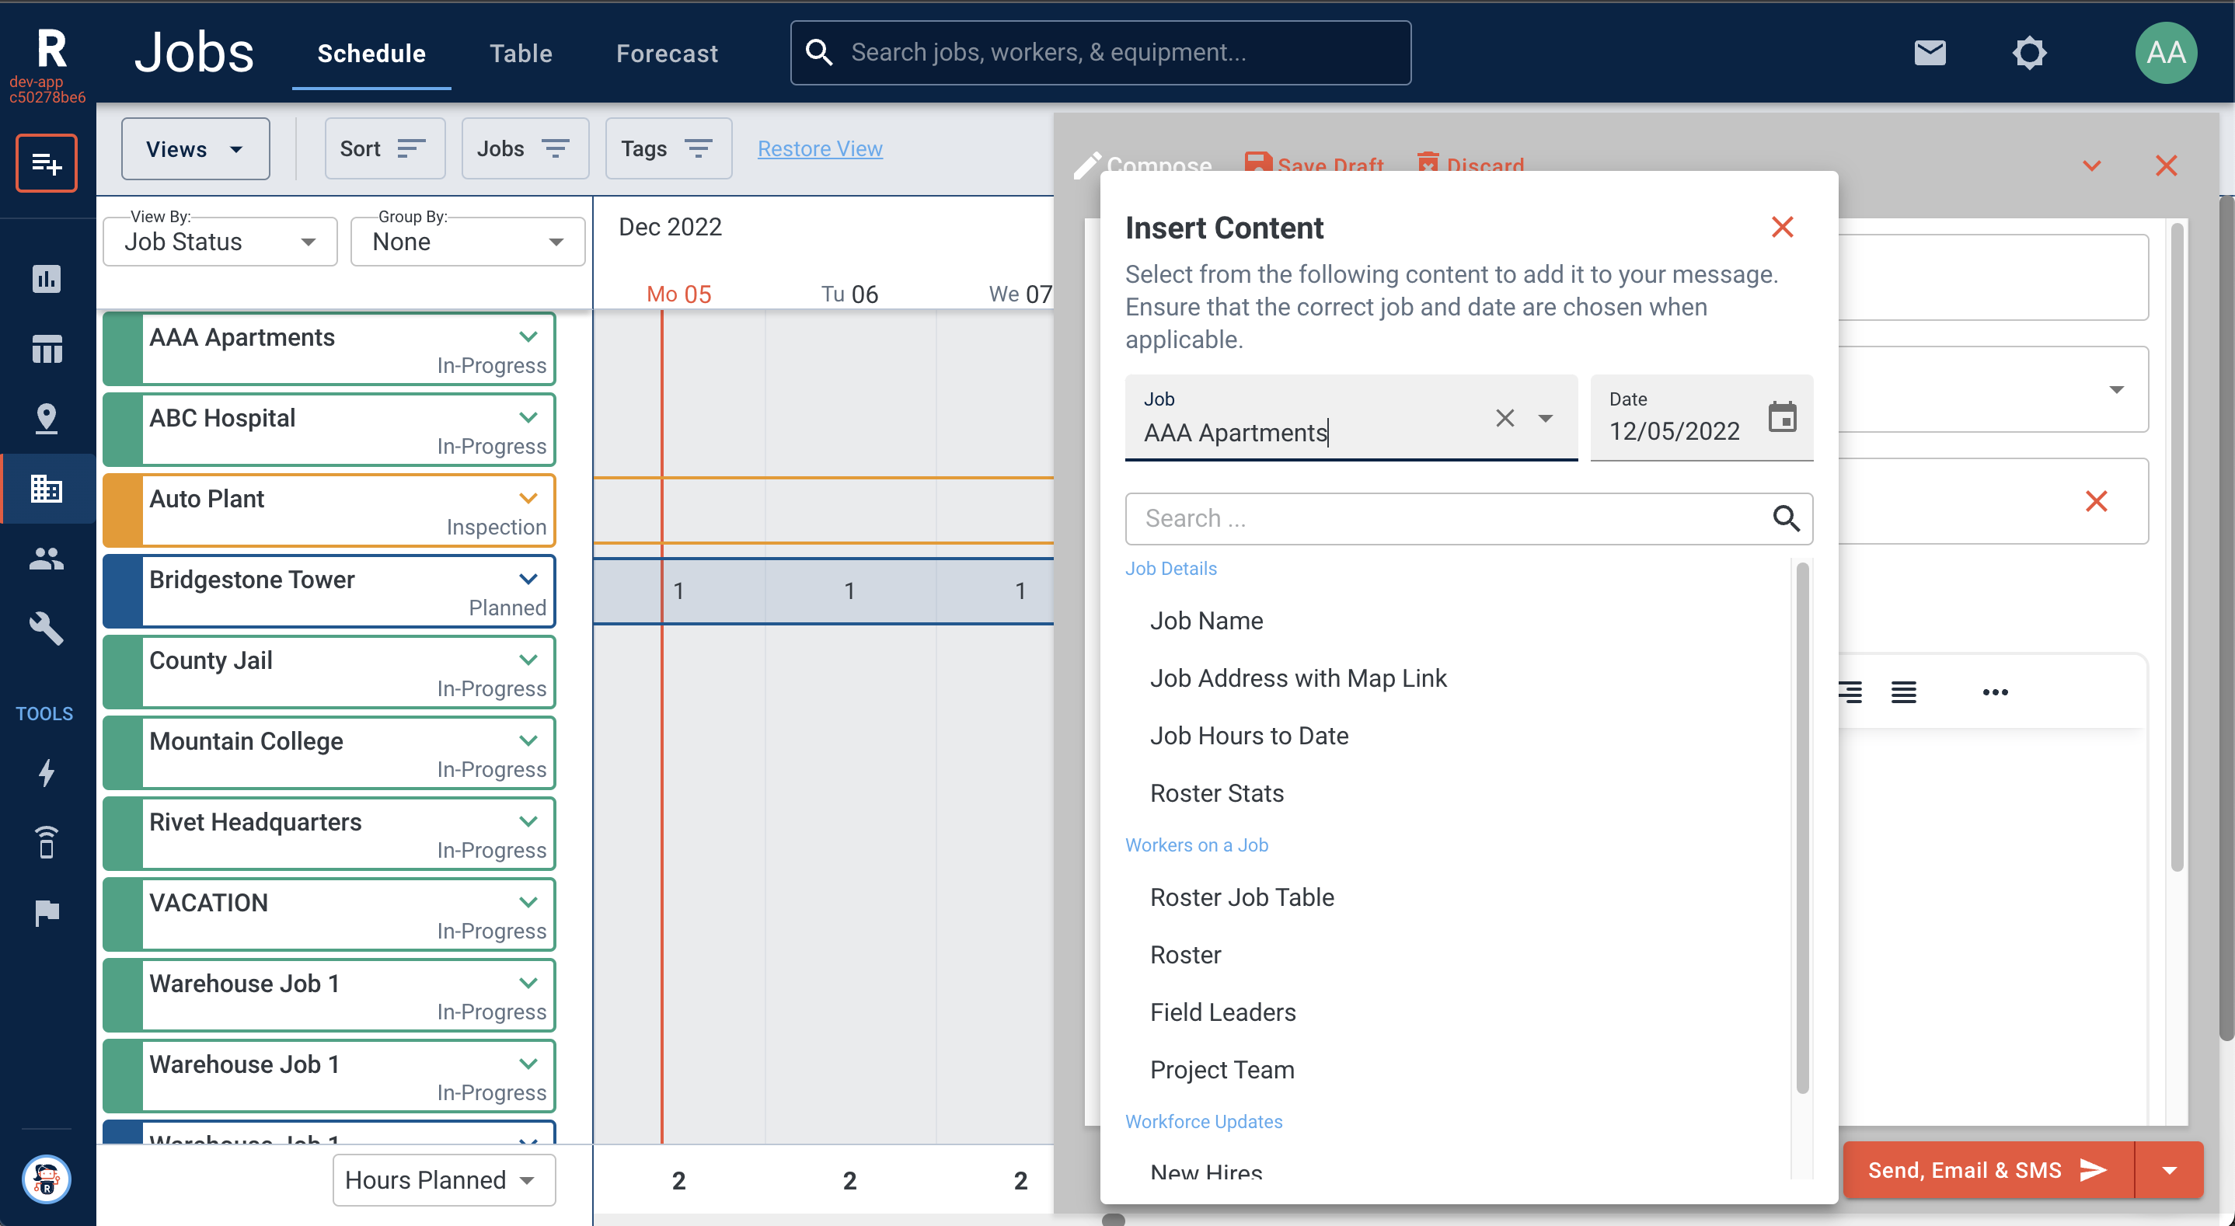Screen dimensions: 2235x1226
Task: Open the bar chart dashboard icon
Action: (46, 278)
